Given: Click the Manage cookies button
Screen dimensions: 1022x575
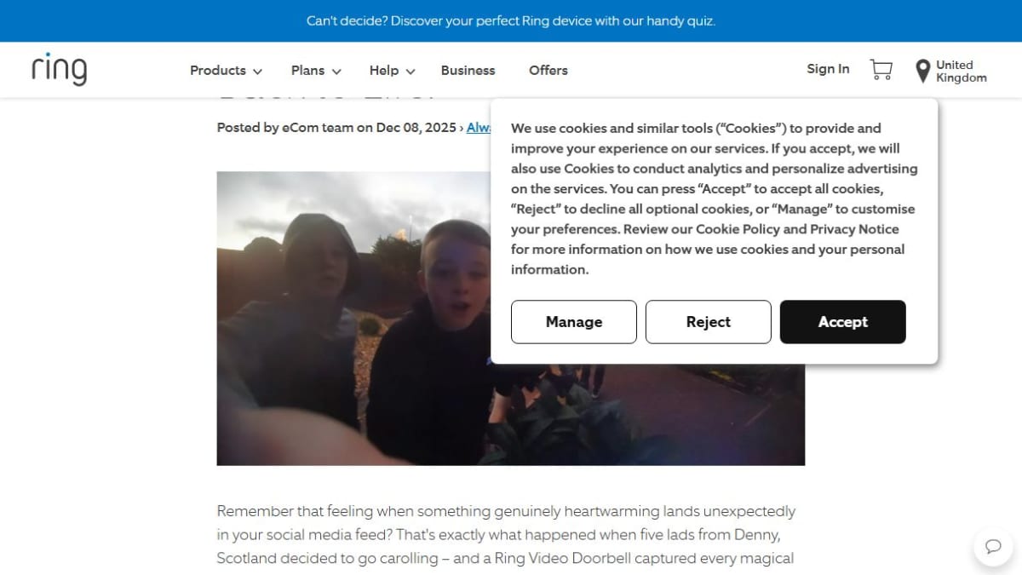Looking at the screenshot, I should [x=574, y=322].
